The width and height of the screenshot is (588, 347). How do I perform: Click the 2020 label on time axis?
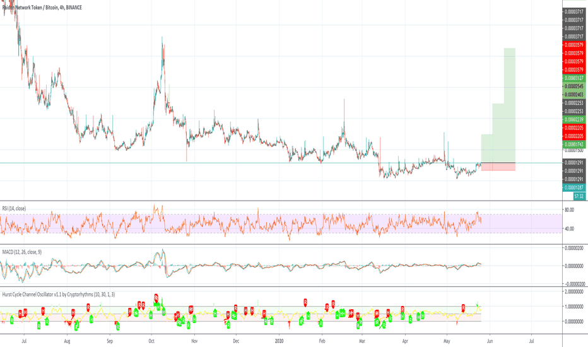pyautogui.click(x=279, y=341)
